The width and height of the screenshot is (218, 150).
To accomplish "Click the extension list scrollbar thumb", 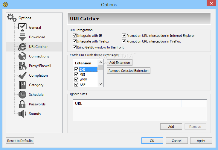I will pyautogui.click(x=101, y=67).
